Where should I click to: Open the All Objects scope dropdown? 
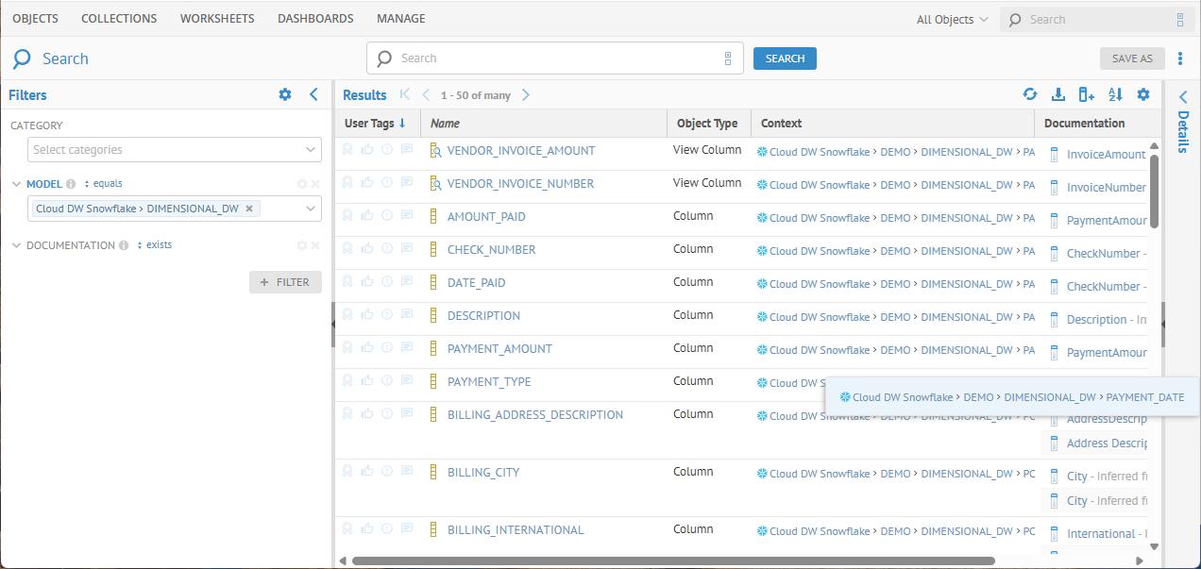point(952,19)
